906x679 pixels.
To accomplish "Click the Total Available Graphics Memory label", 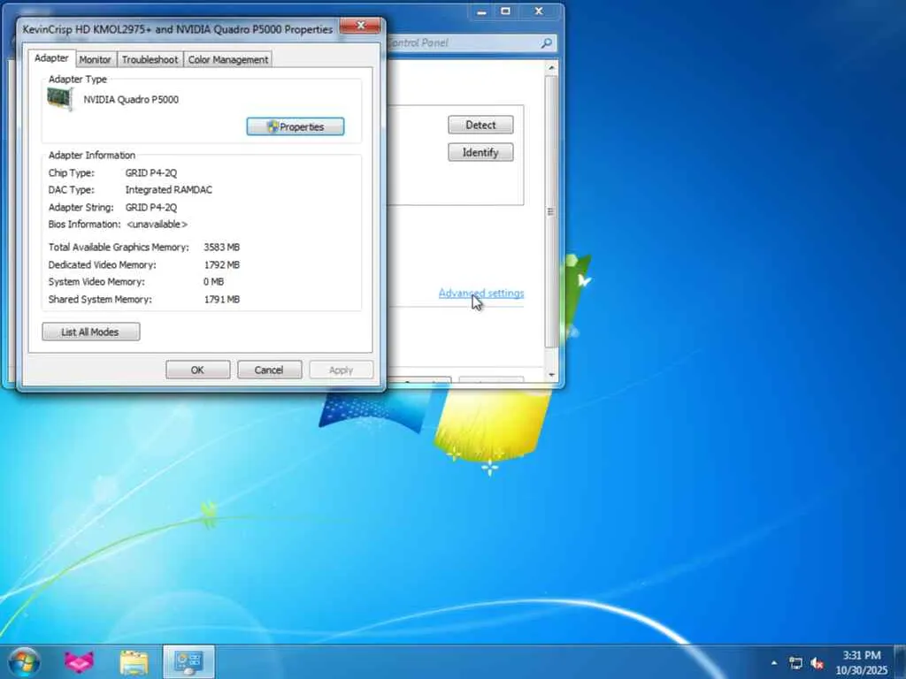I will point(119,248).
